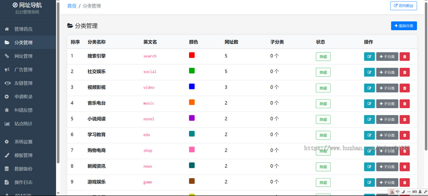
Task: Open 申请收录 in the sidebar
Action: (x=28, y=97)
